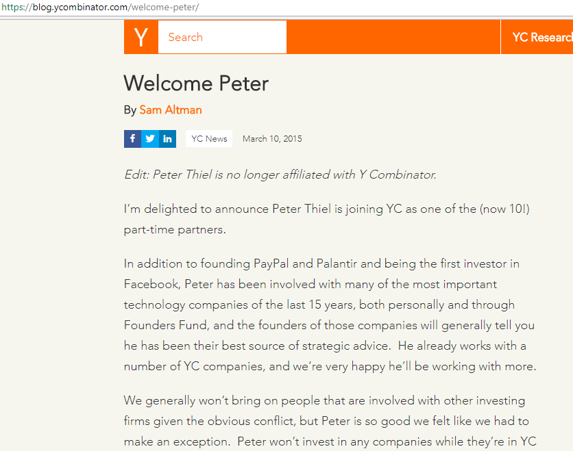Select the YC News category tag
The image size is (573, 451).
(x=209, y=139)
